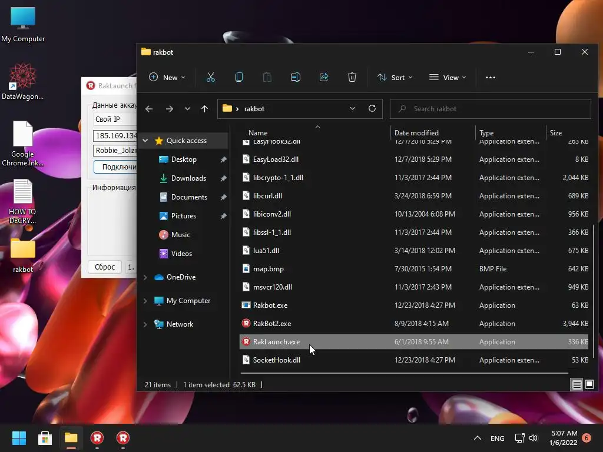Switch ENG input language indicator
The width and height of the screenshot is (603, 452).
tap(497, 438)
